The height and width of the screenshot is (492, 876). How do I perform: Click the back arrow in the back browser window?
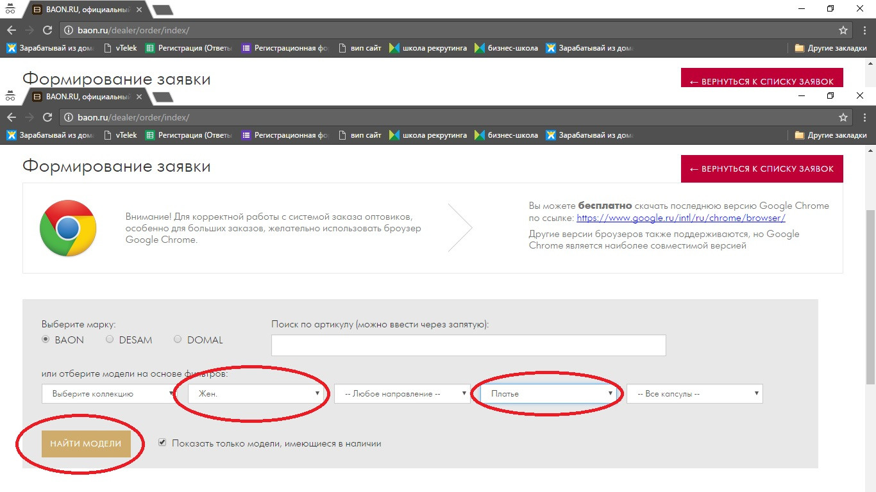click(12, 30)
